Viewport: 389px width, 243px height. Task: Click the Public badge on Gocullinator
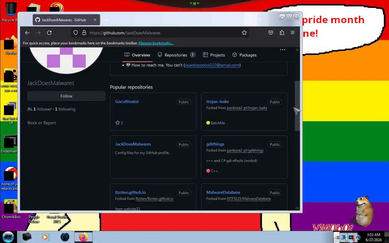point(184,102)
